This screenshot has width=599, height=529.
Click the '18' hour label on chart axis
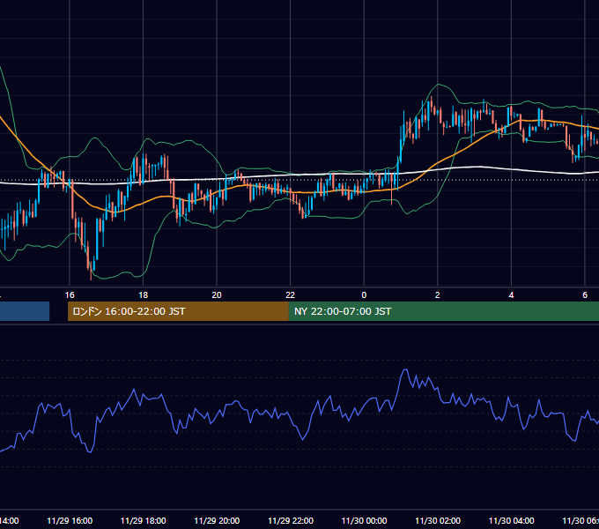[x=143, y=295]
